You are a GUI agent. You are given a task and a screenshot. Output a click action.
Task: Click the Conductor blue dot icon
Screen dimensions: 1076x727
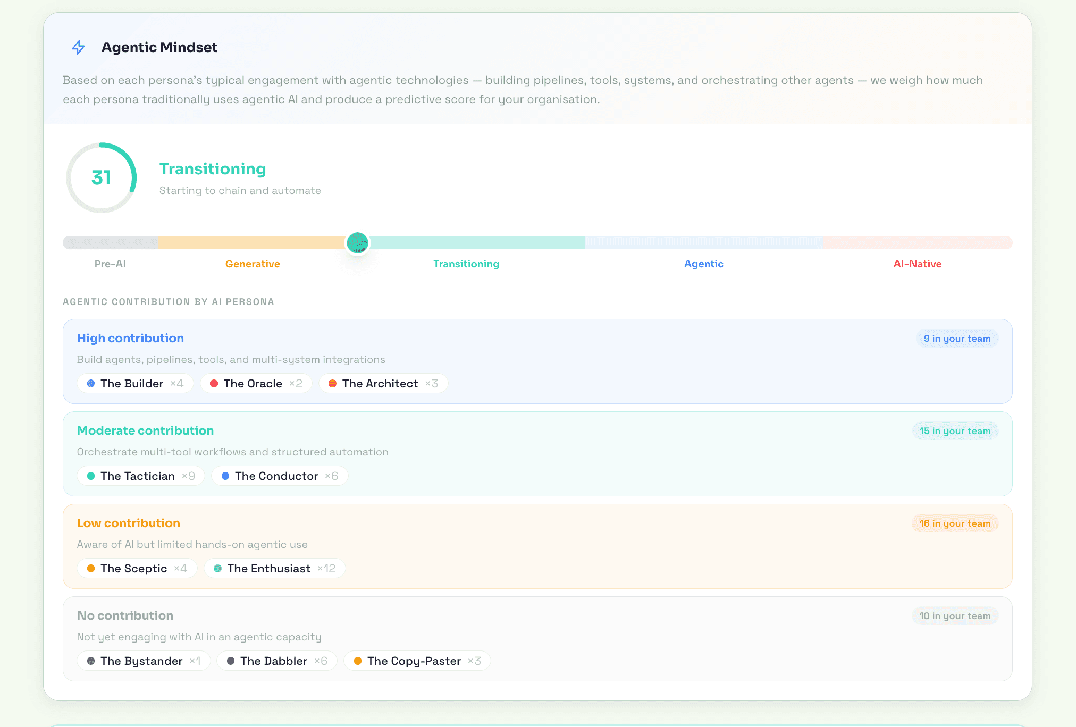[x=225, y=476]
